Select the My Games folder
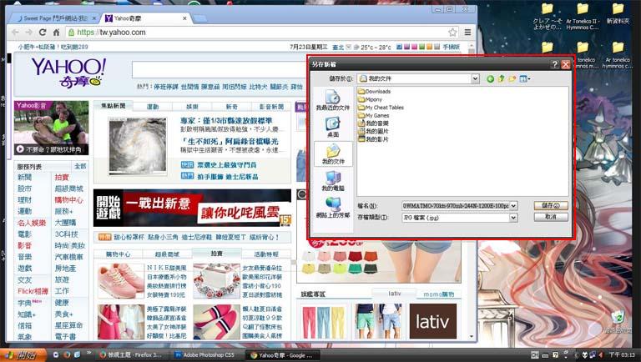Viewport: 641px width, 362px height. 374,115
